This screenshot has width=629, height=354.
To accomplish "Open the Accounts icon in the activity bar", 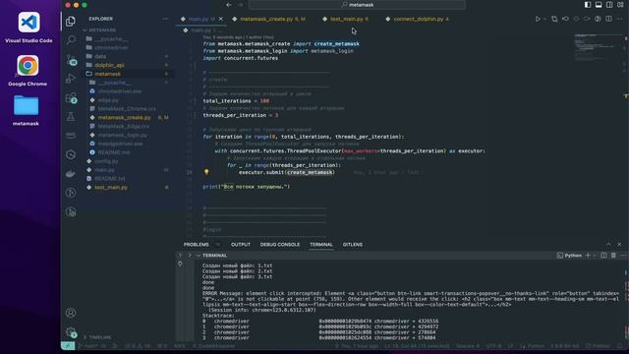I will [71, 313].
